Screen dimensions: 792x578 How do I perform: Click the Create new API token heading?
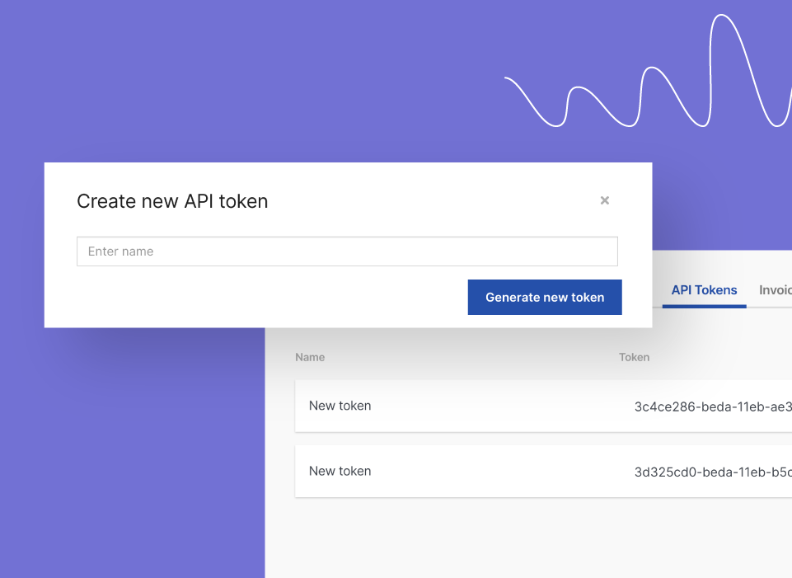[x=172, y=201]
